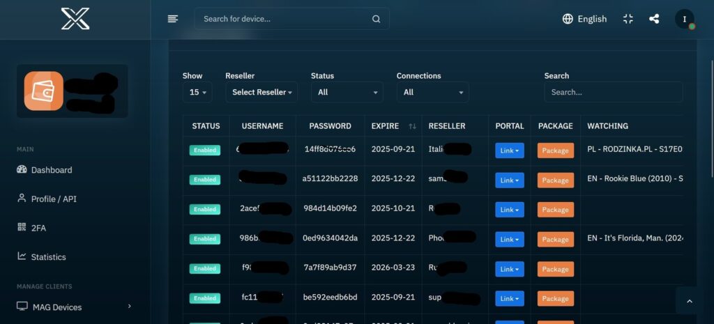Click the table Search... input box
The image size is (714, 324).
[614, 92]
